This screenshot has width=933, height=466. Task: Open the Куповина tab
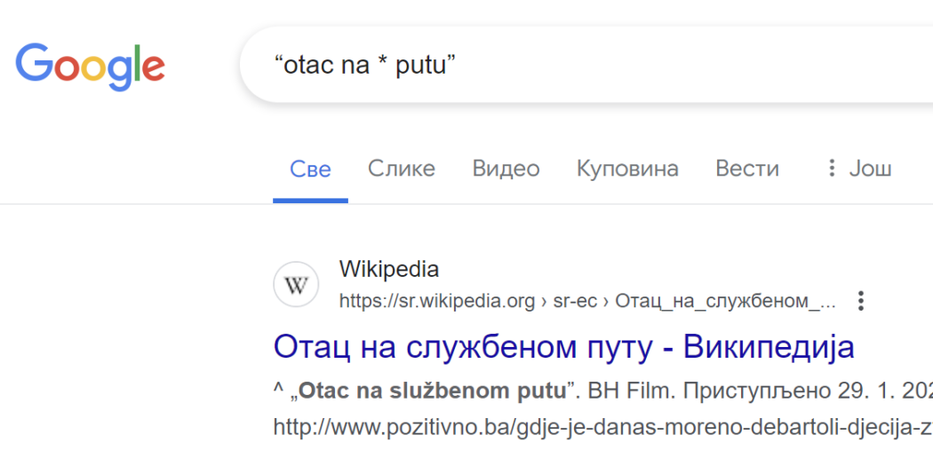pyautogui.click(x=627, y=169)
